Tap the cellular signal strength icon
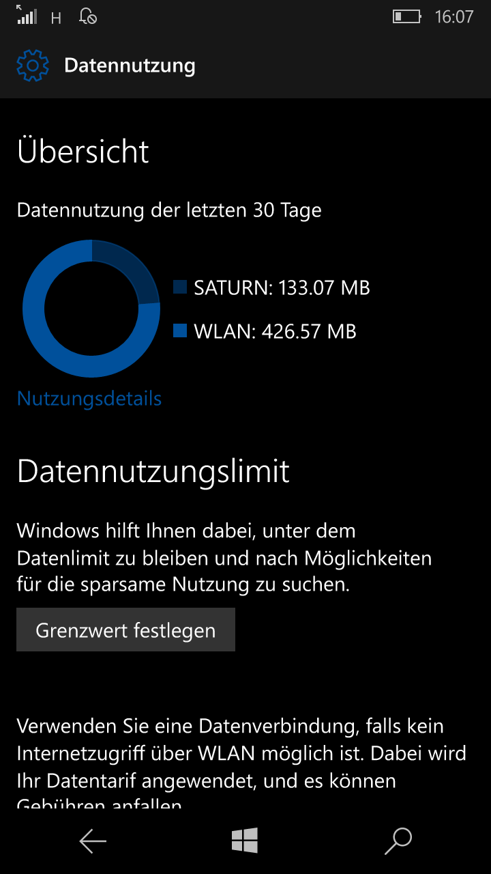This screenshot has width=491, height=874. tap(27, 16)
